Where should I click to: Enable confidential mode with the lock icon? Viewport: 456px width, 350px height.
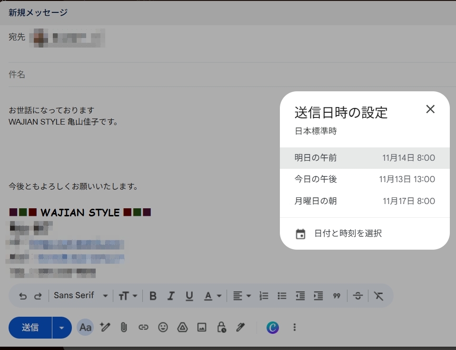221,327
